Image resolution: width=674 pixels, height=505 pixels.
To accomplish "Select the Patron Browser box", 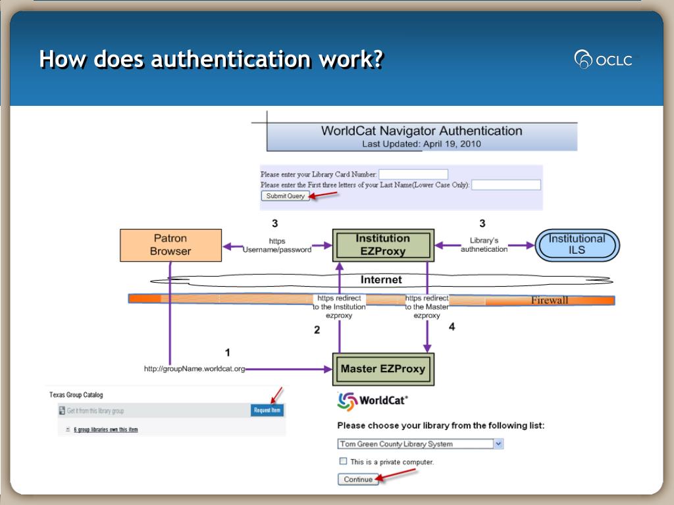I will [170, 245].
